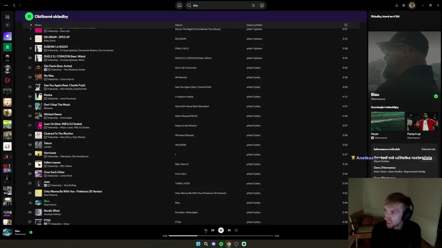
Task: Select the track 'Chained To The Rhythm'
Action: [58, 134]
